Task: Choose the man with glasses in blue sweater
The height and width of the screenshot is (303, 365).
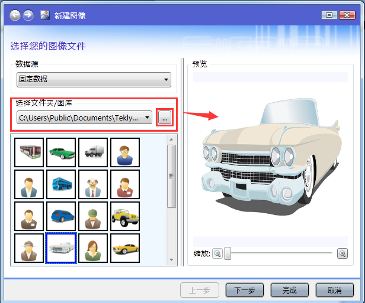Action: click(x=125, y=152)
